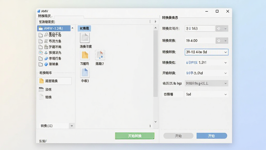The height and width of the screenshot is (150, 266).
Task: Click into the 3 U 1/63 input field
Action: pyautogui.click(x=200, y=29)
